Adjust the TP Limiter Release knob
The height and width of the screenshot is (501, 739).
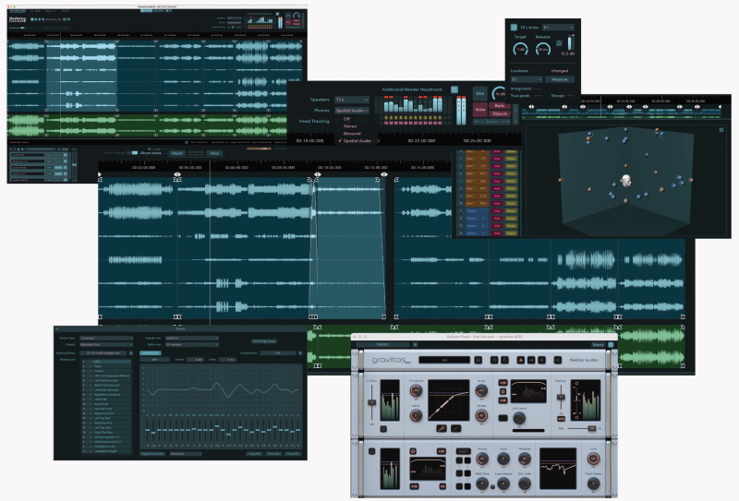543,49
